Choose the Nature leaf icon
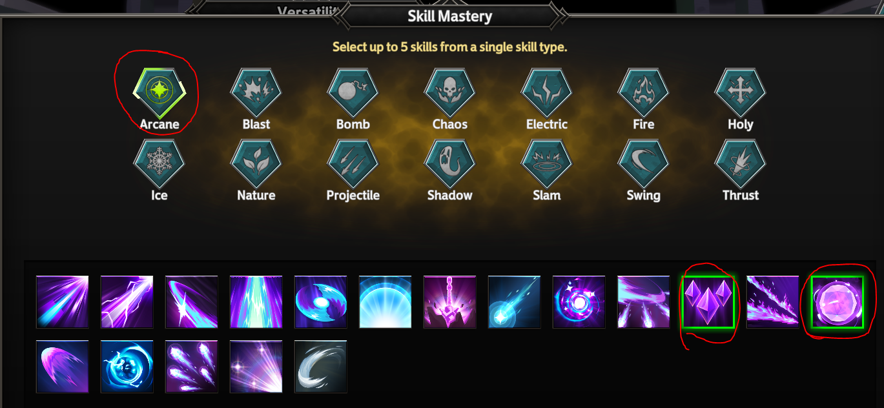Image resolution: width=884 pixels, height=408 pixels. point(256,163)
